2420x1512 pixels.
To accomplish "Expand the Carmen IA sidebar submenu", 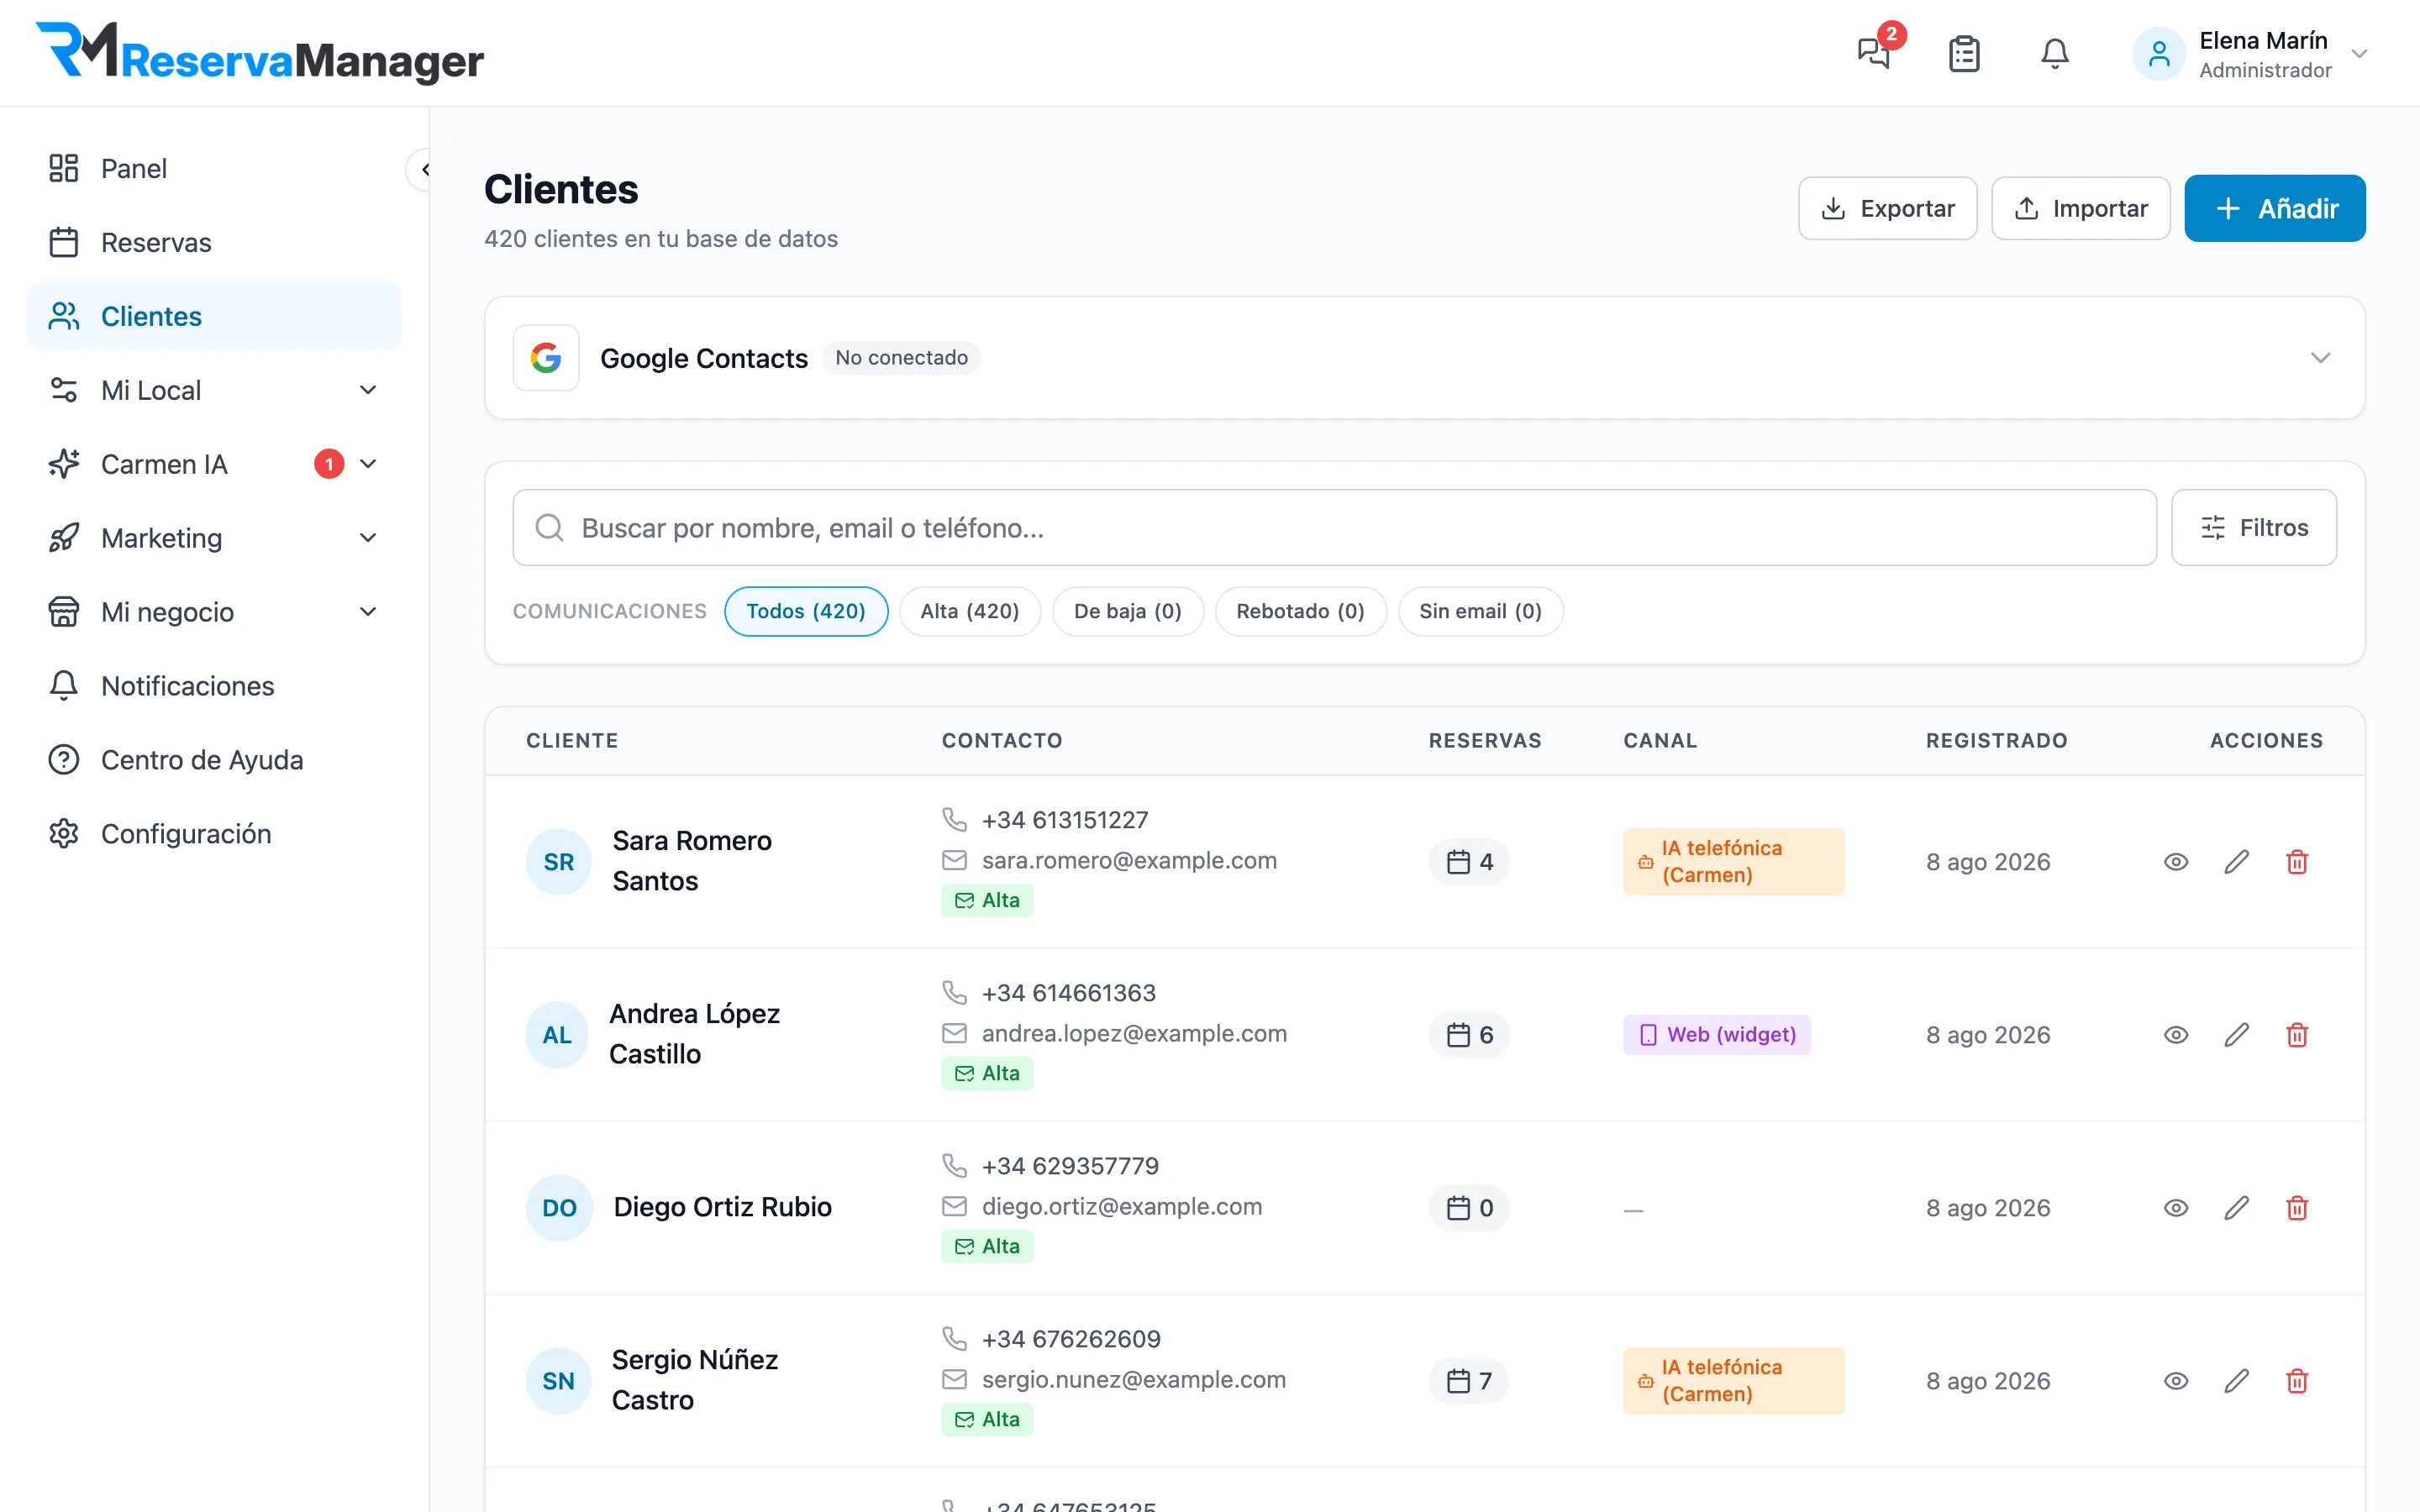I will 368,463.
